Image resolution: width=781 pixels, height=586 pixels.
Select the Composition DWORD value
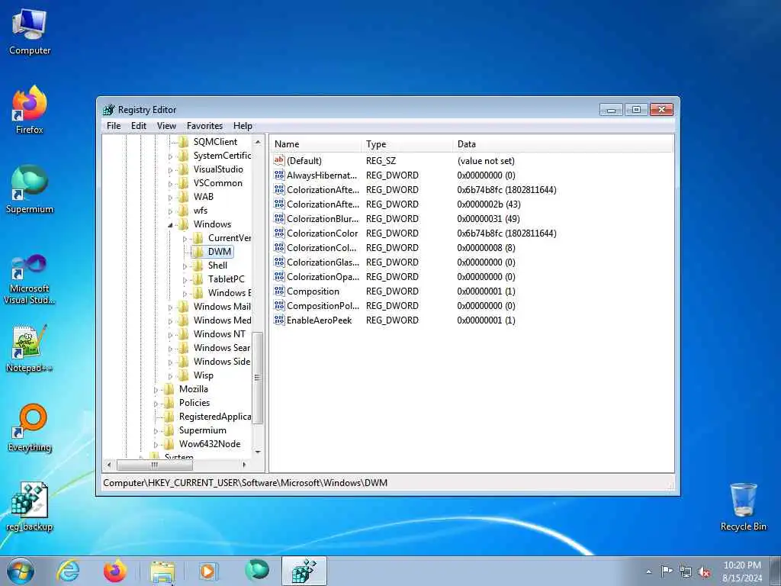pos(313,291)
